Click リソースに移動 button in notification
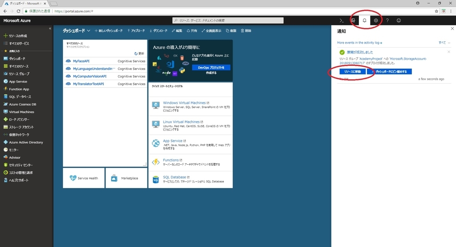 point(353,72)
